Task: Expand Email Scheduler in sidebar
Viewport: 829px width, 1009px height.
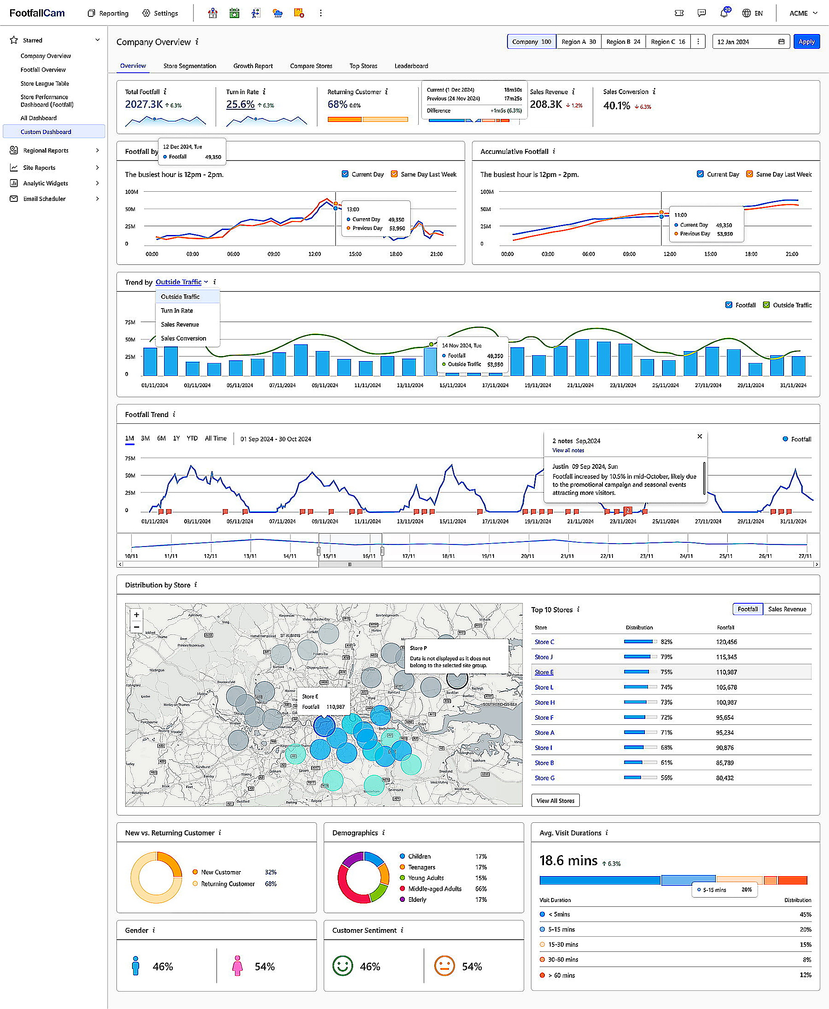Action: pos(98,199)
